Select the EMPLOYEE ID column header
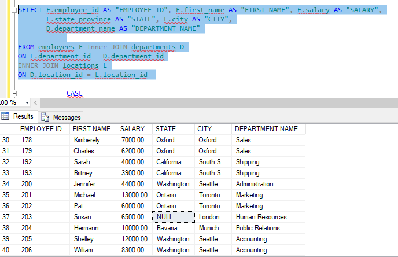398x257 pixels. [40, 129]
